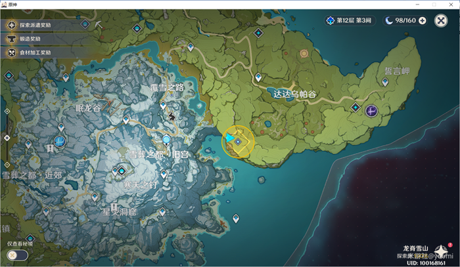Image resolution: width=460 pixels, height=267 pixels.
Task: Select waypoint right of 寒天之钉 label
Action: click(164, 174)
